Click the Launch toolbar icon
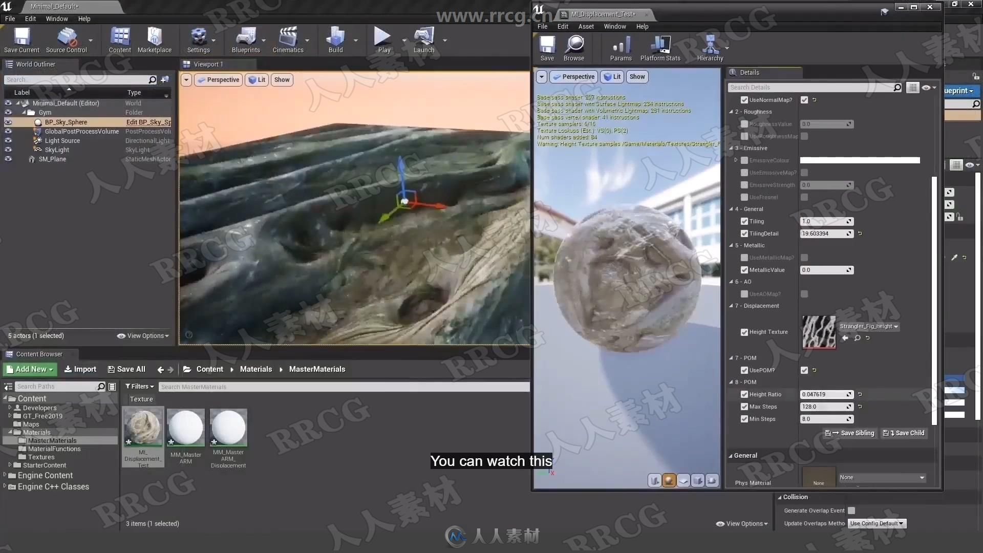The height and width of the screenshot is (553, 983). pos(424,40)
